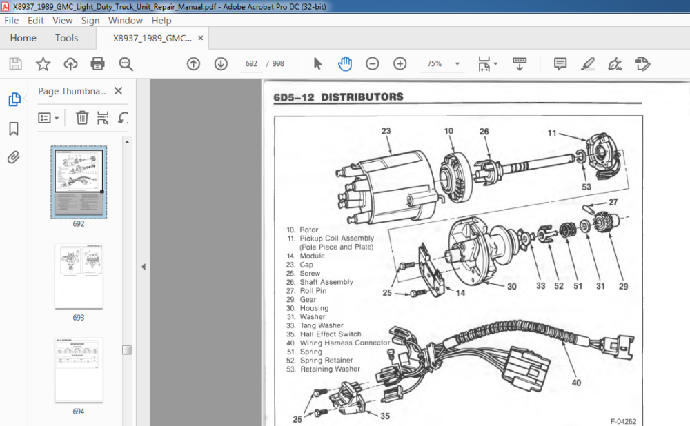Click the thumbnail scrollbar up arrow
The width and height of the screenshot is (690, 426).
tap(127, 142)
